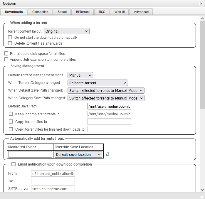Click the email From field
205x199 pixels.
(x=53, y=173)
